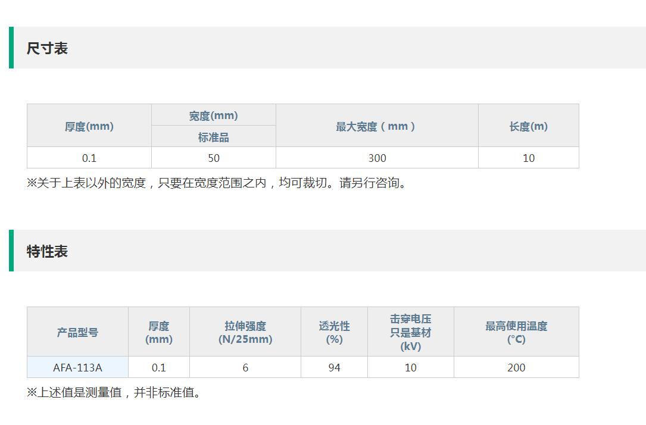Select the 0.1 thickness value in size table

89,158
